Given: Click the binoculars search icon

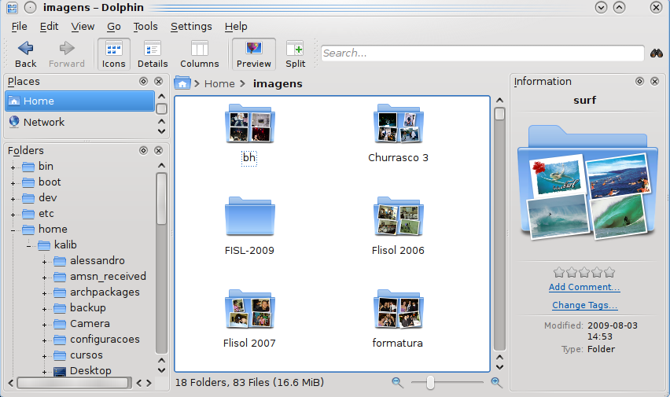Looking at the screenshot, I should coord(657,53).
